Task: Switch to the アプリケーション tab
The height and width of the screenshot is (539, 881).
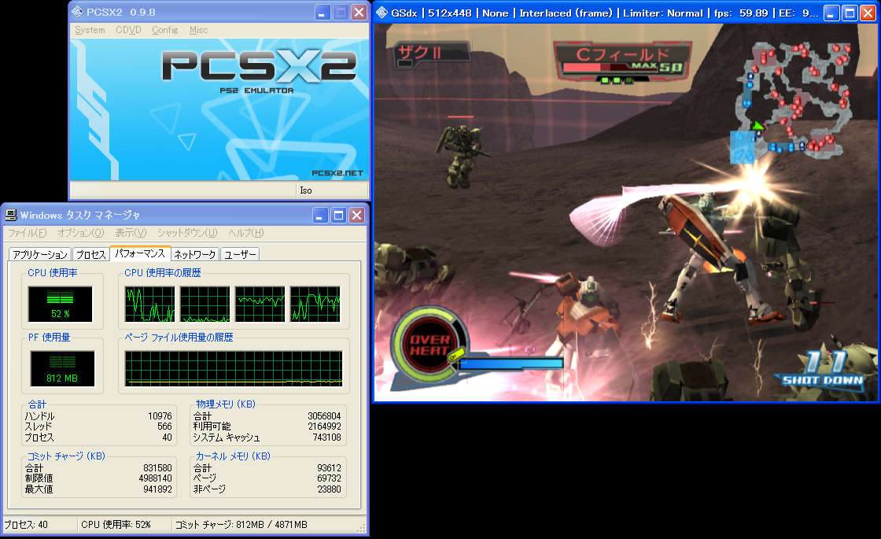Action: 40,255
